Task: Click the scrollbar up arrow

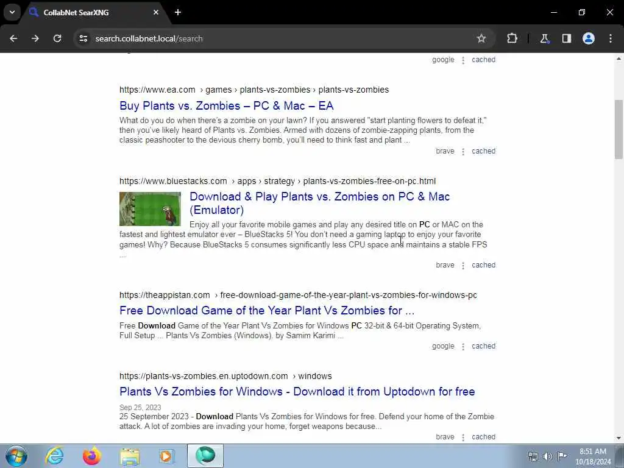Action: click(x=619, y=58)
